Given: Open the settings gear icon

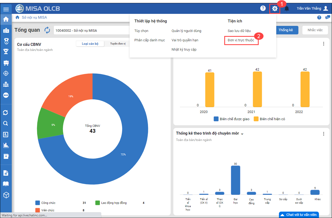Looking at the screenshot, I should (x=275, y=9).
